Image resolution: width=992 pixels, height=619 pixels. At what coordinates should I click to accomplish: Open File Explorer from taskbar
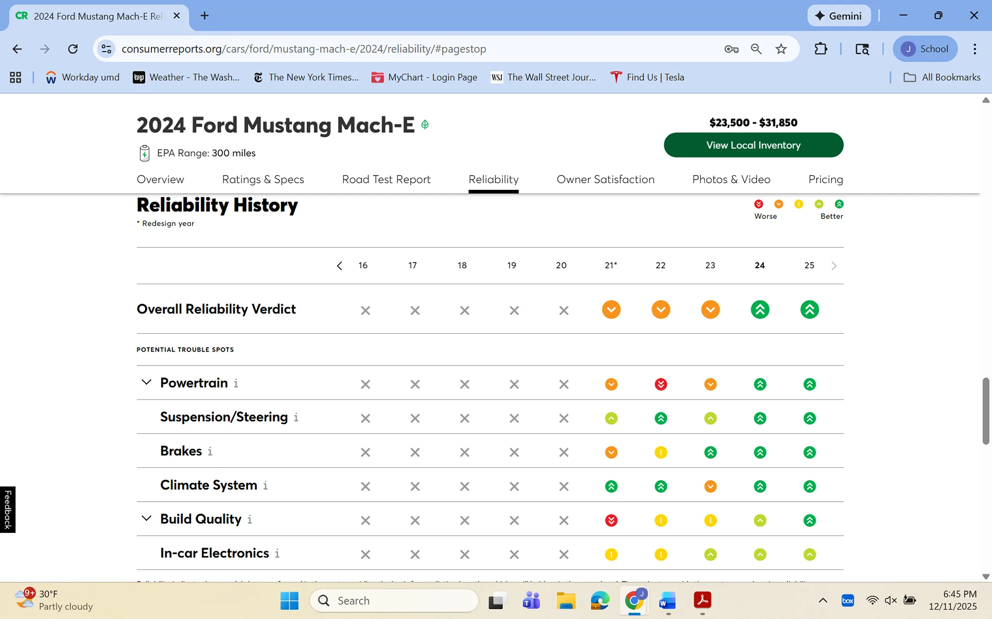point(565,601)
